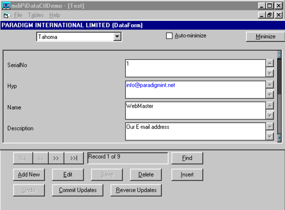Image resolution: width=285 pixels, height=210 pixels.
Task: Click into the Name field containing WebMaster
Action: [x=195, y=110]
